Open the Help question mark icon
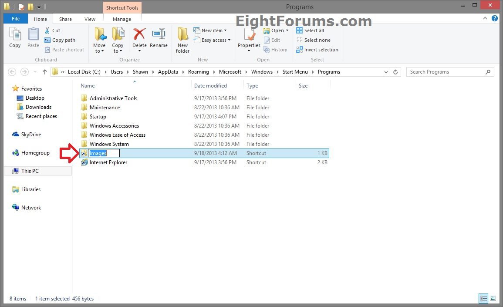The height and width of the screenshot is (307, 503). (495, 19)
